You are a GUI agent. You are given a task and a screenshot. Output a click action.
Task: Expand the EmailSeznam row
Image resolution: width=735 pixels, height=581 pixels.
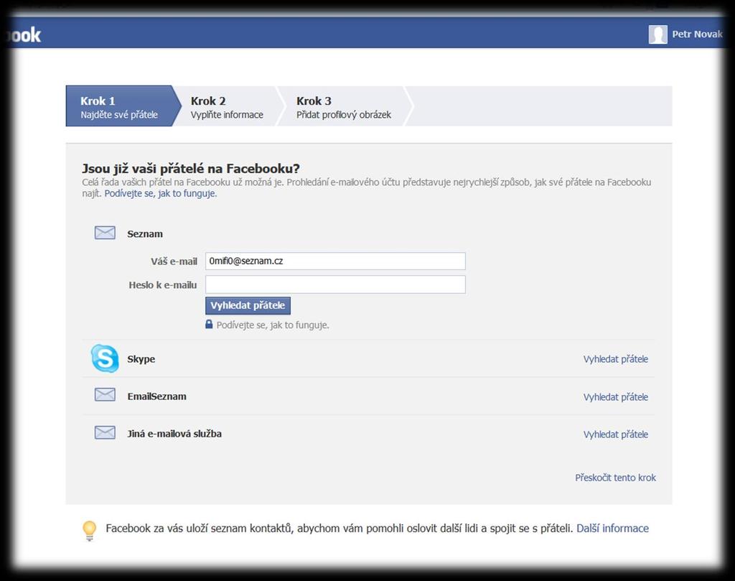pyautogui.click(x=368, y=396)
